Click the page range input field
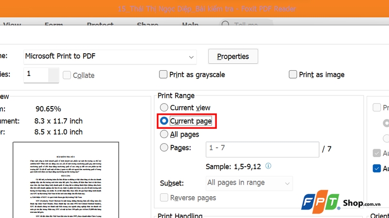Image resolution: width=389 pixels, height=218 pixels. pyautogui.click(x=262, y=149)
